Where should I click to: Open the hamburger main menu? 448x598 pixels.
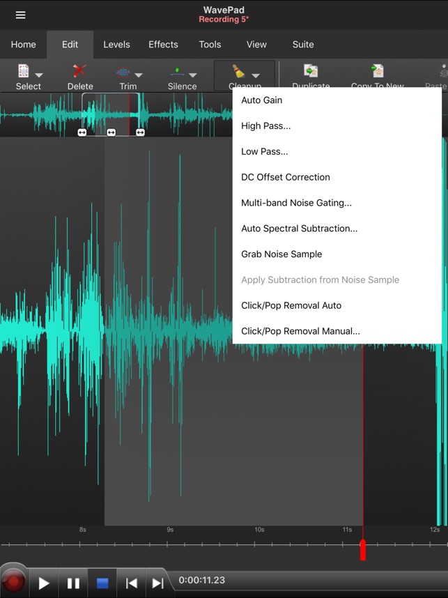coord(21,15)
